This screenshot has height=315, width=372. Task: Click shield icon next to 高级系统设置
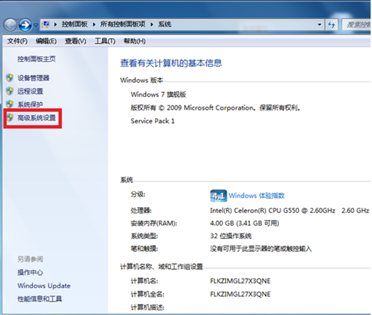10,117
